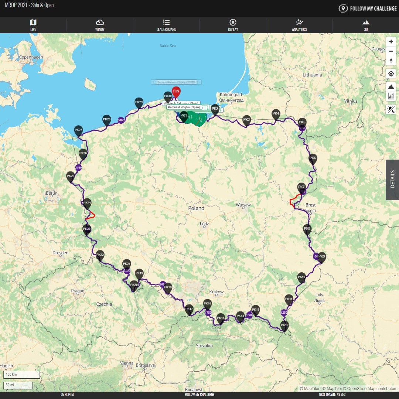Select rider Romuald Wujtko (Open)
This screenshot has width=399, height=399.
click(184, 107)
